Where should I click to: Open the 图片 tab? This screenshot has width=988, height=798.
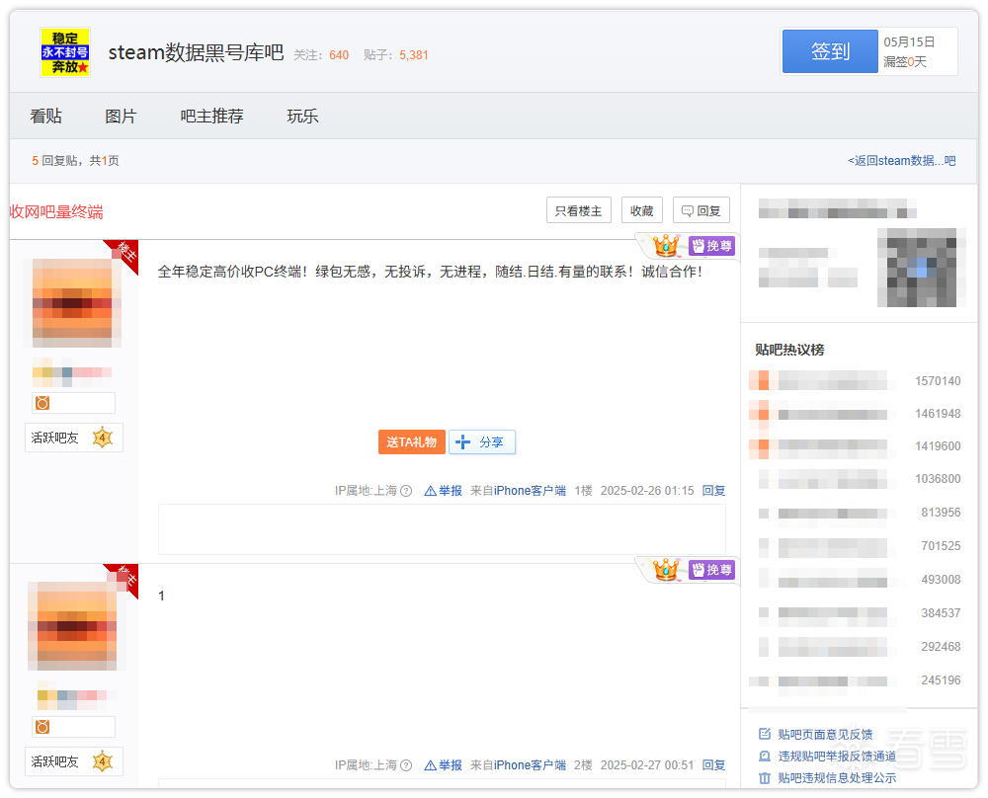(121, 116)
